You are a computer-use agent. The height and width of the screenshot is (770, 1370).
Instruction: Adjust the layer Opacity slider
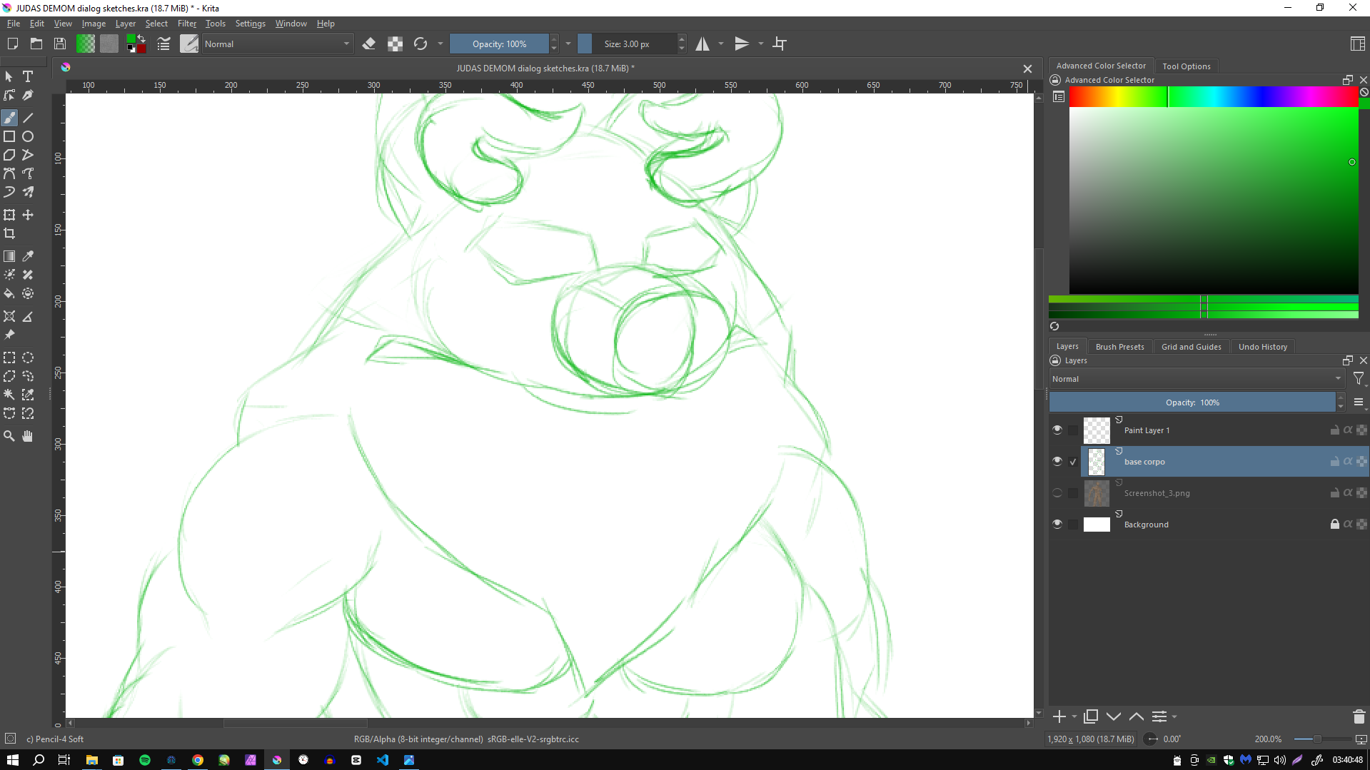click(x=1192, y=402)
